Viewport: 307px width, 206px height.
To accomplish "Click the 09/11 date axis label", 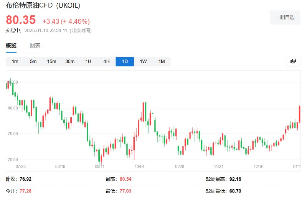I will (x=100, y=166).
